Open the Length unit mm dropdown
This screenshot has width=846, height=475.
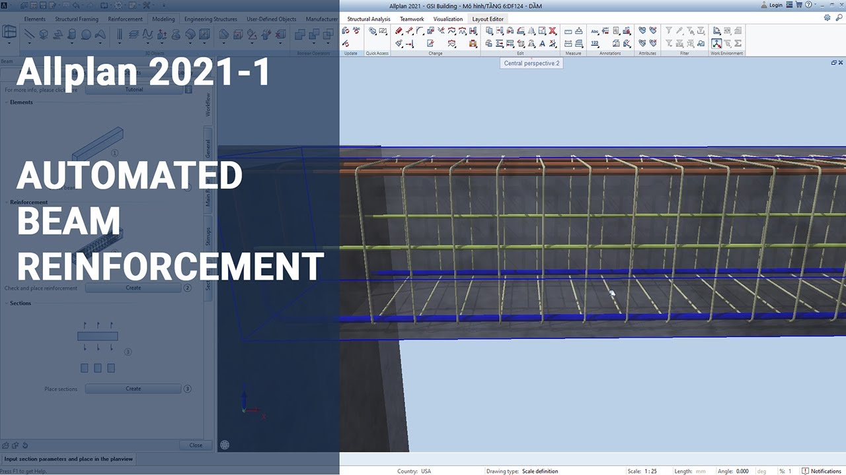click(701, 471)
